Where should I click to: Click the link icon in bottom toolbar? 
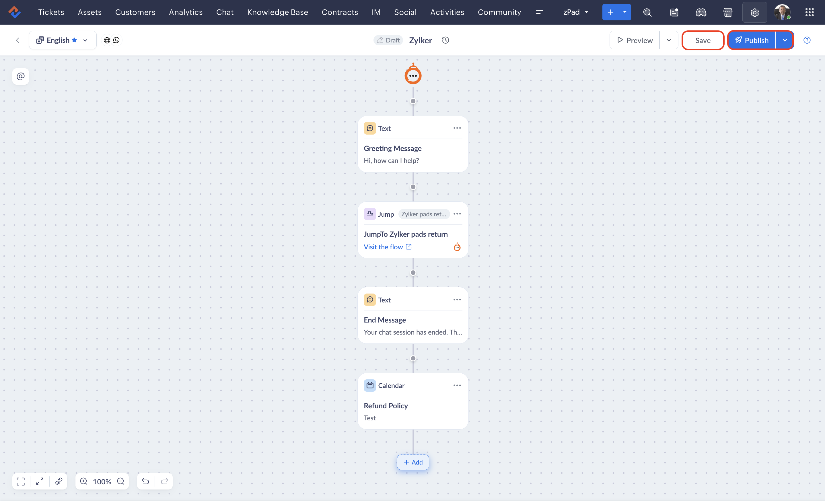(59, 481)
